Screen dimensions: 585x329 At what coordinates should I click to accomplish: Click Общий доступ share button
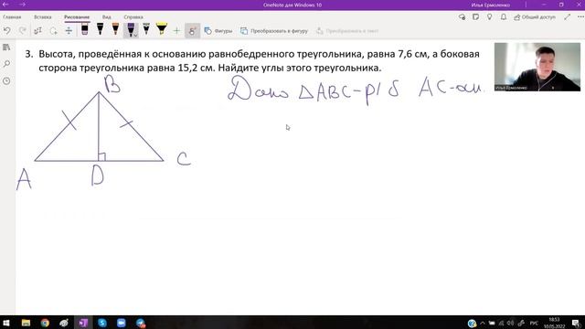pos(535,17)
